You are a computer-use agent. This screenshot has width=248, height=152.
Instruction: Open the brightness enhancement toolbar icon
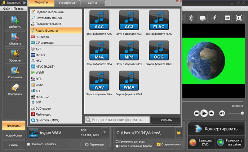point(191,18)
